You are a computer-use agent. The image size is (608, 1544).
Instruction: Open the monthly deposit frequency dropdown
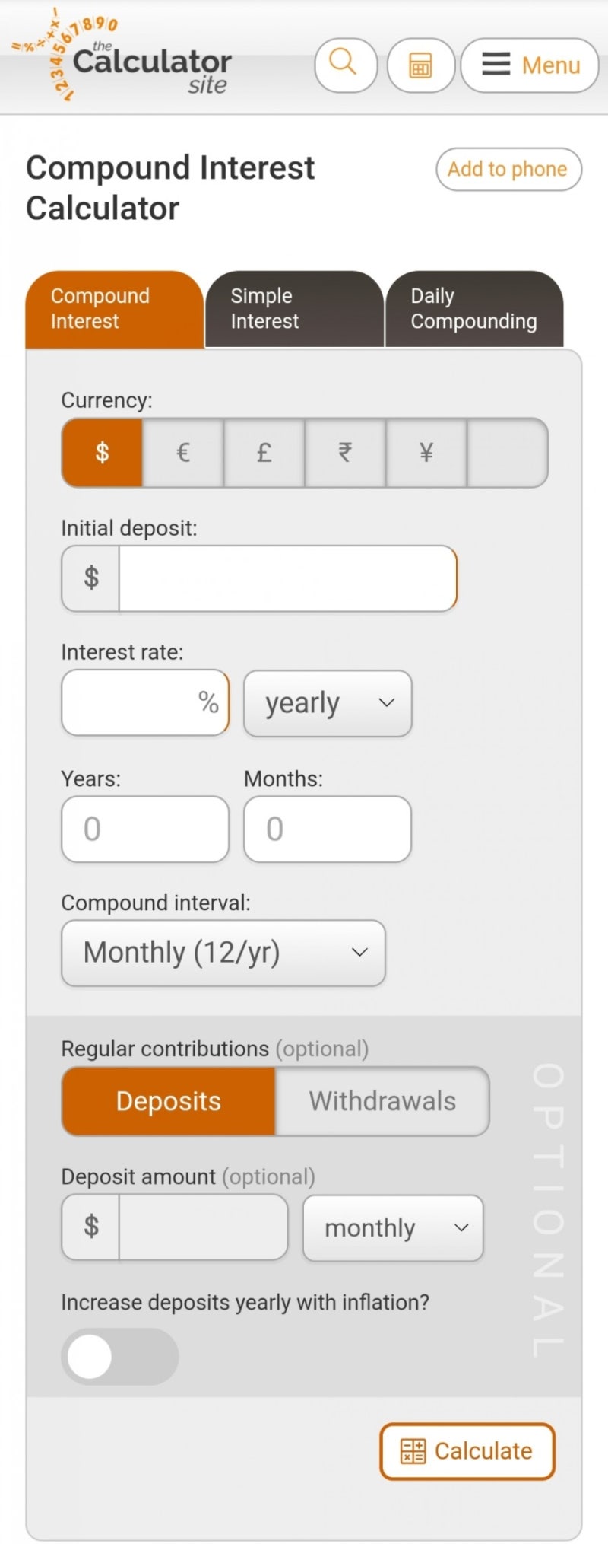(393, 1227)
